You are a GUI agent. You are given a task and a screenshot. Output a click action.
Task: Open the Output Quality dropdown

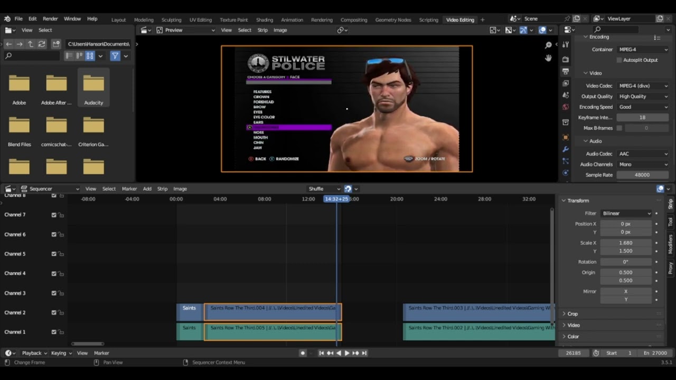(x=643, y=97)
